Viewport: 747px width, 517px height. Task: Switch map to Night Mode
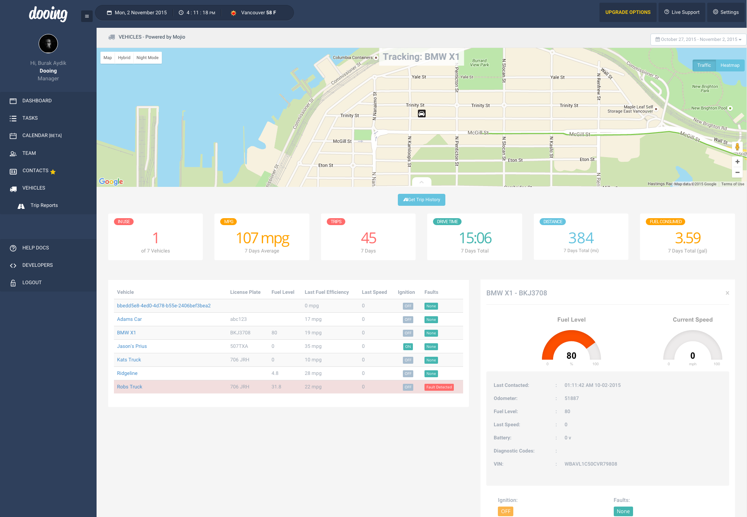147,58
